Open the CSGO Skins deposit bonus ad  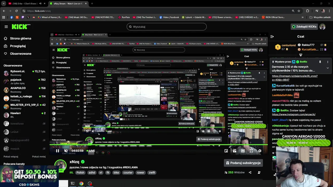[29, 176]
